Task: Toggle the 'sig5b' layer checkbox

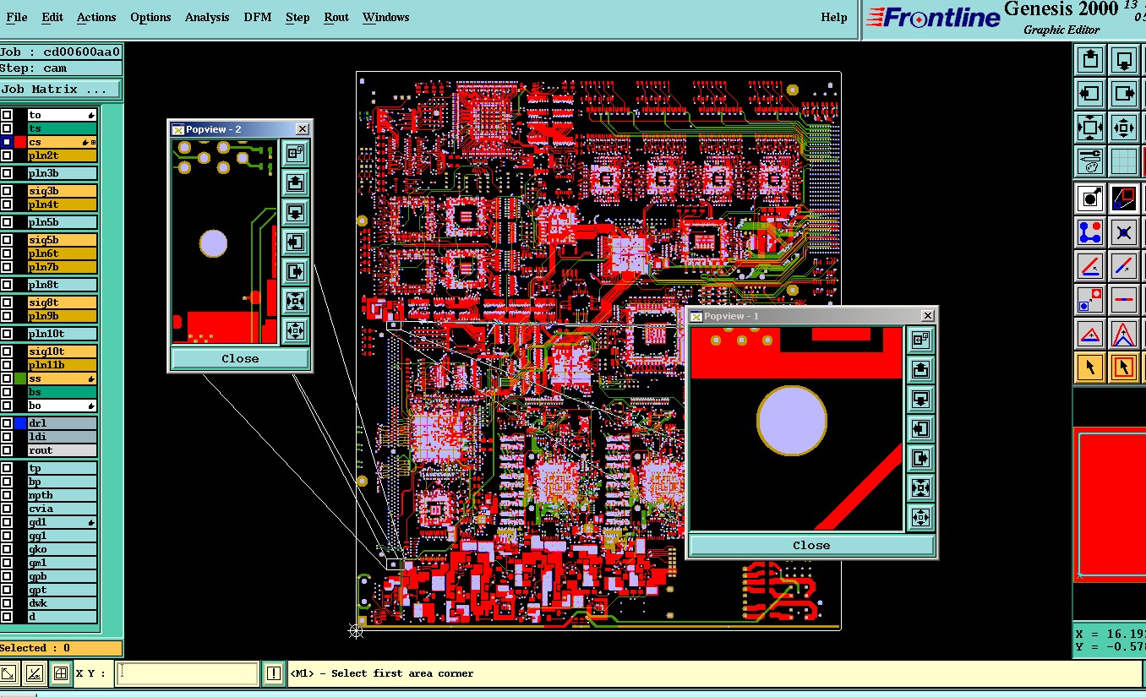Action: tap(7, 240)
